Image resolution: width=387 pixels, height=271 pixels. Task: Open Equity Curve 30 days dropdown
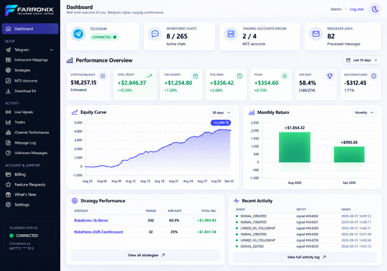[x=221, y=113]
